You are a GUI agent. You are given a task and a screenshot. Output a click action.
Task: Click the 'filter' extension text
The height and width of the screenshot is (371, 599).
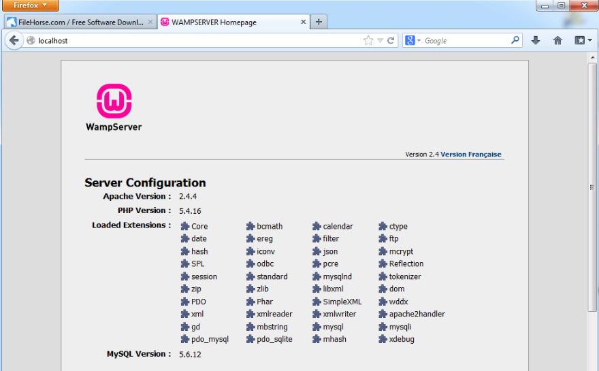coord(331,238)
